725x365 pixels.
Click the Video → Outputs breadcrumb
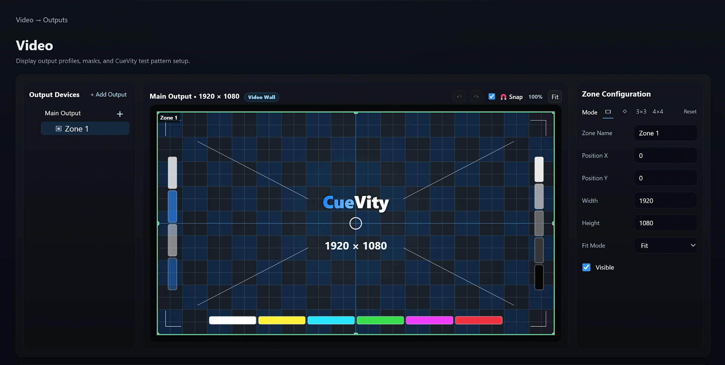click(42, 20)
